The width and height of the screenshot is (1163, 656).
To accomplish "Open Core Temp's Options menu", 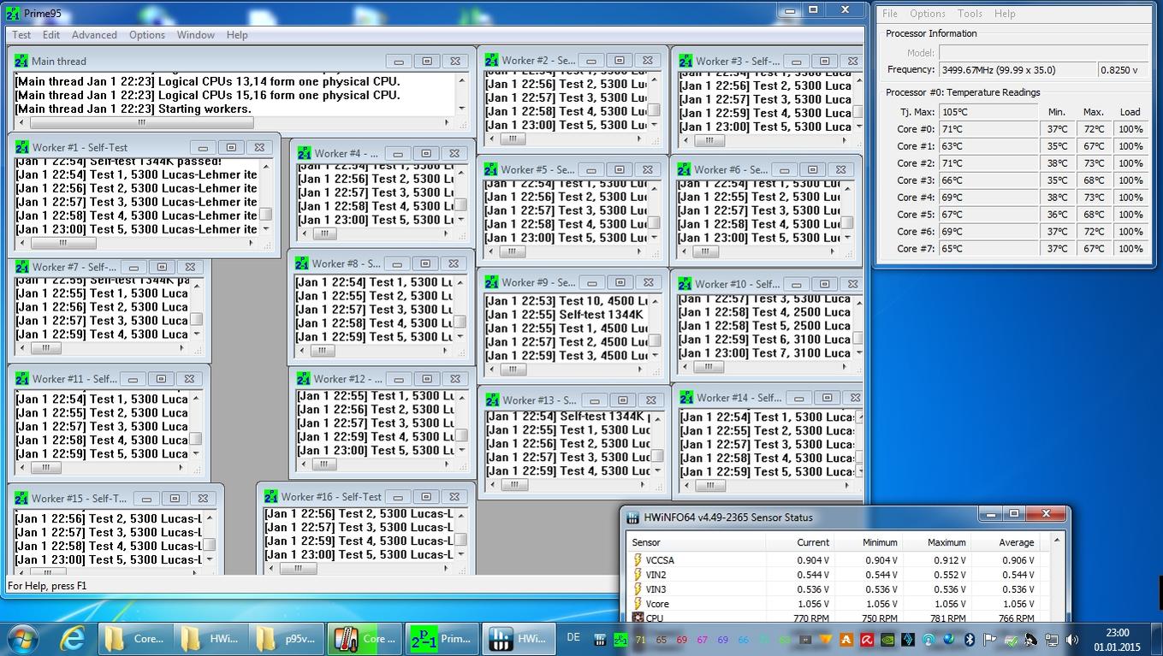I will coord(928,14).
